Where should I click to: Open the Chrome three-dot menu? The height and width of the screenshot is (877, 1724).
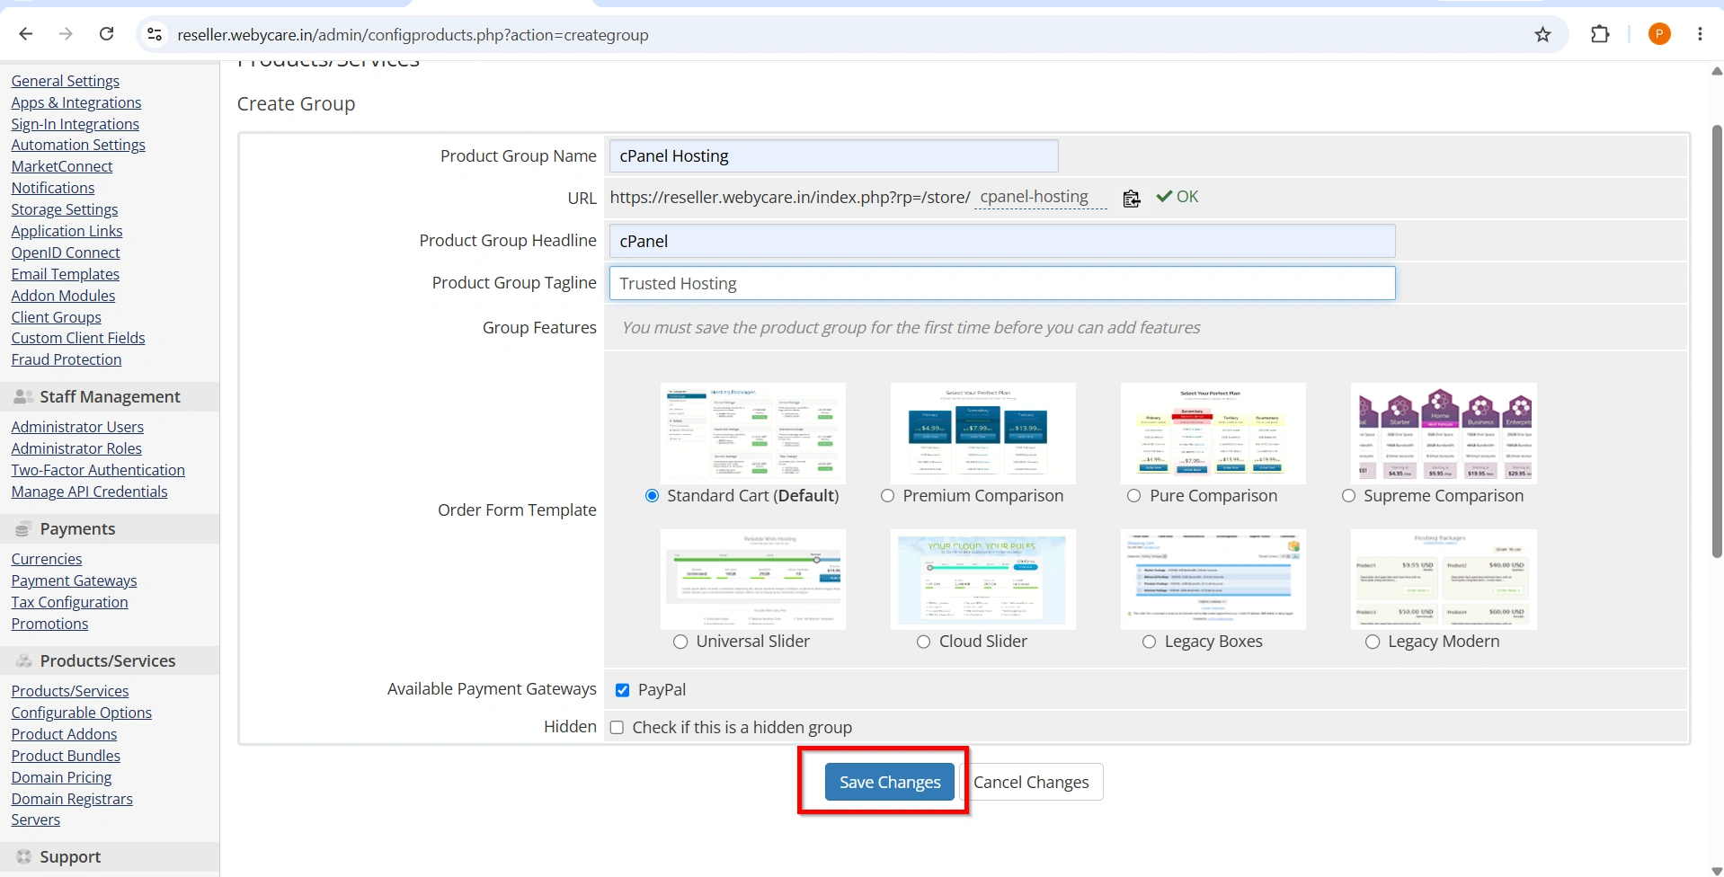[1700, 34]
